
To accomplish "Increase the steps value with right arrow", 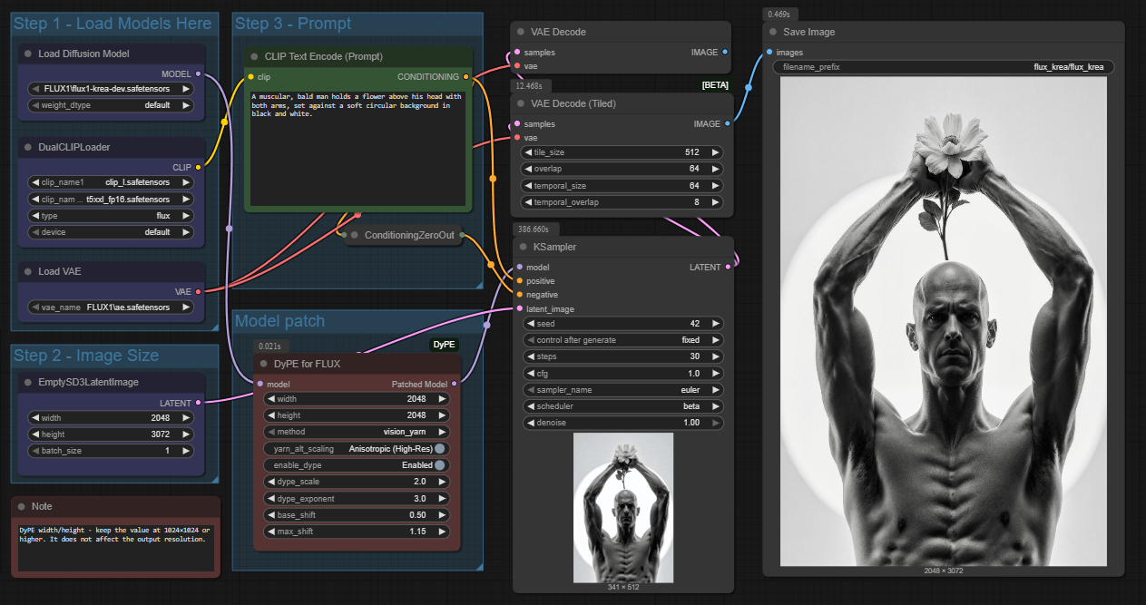I will pyautogui.click(x=715, y=356).
